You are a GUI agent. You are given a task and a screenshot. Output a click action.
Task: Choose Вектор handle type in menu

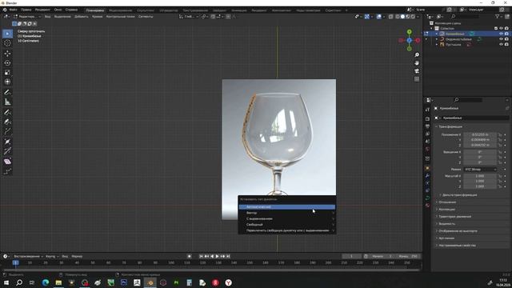[x=286, y=213]
